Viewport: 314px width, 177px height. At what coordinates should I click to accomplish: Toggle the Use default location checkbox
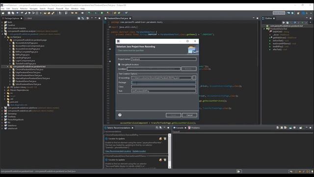click(x=119, y=64)
